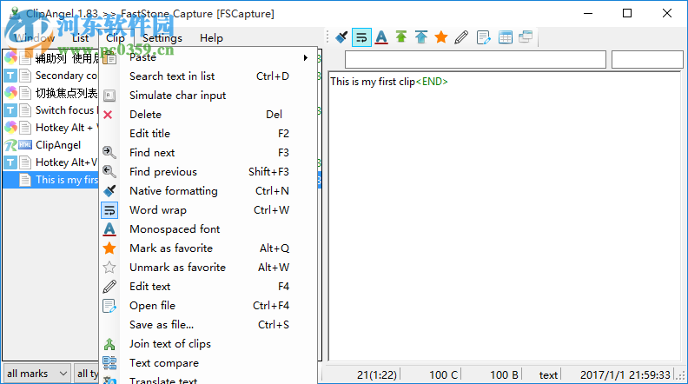Viewport: 688px width, 384px height.
Task: Select Join text of clips
Action: tap(208, 344)
